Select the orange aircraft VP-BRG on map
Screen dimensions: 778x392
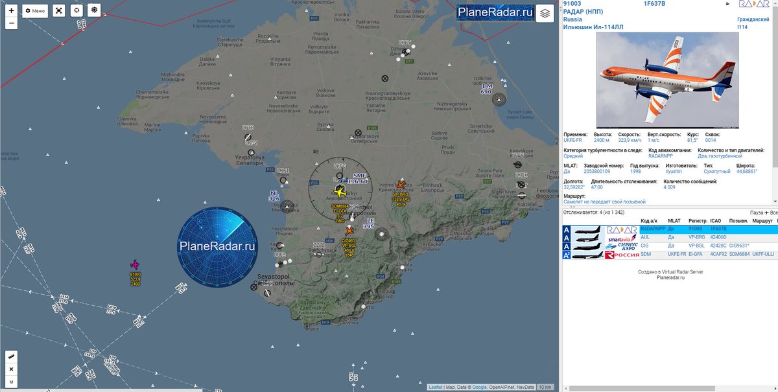click(400, 185)
